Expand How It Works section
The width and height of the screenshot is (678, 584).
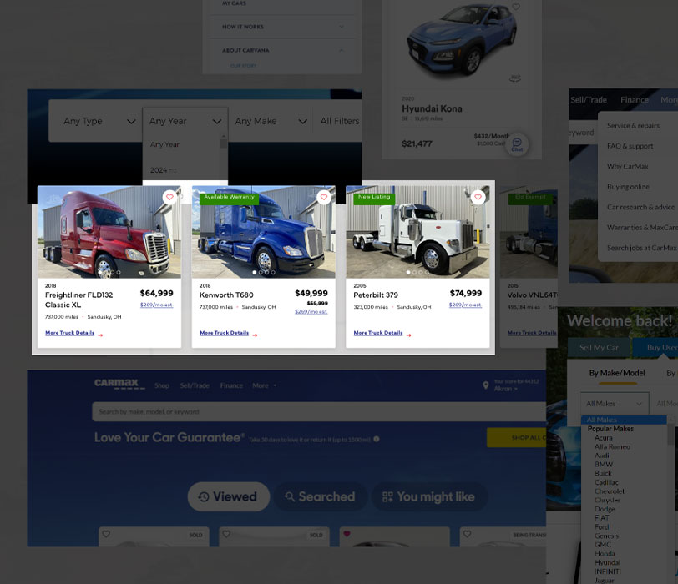282,27
